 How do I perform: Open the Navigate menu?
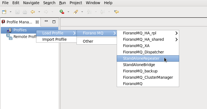point(31,3)
